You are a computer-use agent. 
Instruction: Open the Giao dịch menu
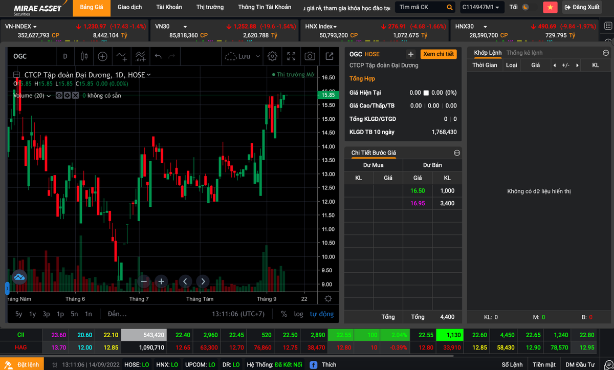[x=129, y=7]
